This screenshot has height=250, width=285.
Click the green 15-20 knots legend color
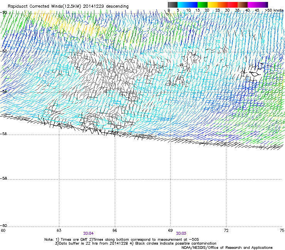point(203,5)
